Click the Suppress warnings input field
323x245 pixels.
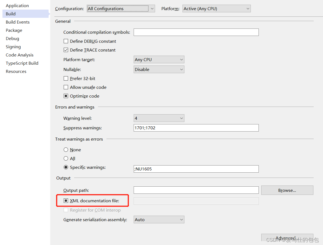pyautogui.click(x=196, y=128)
